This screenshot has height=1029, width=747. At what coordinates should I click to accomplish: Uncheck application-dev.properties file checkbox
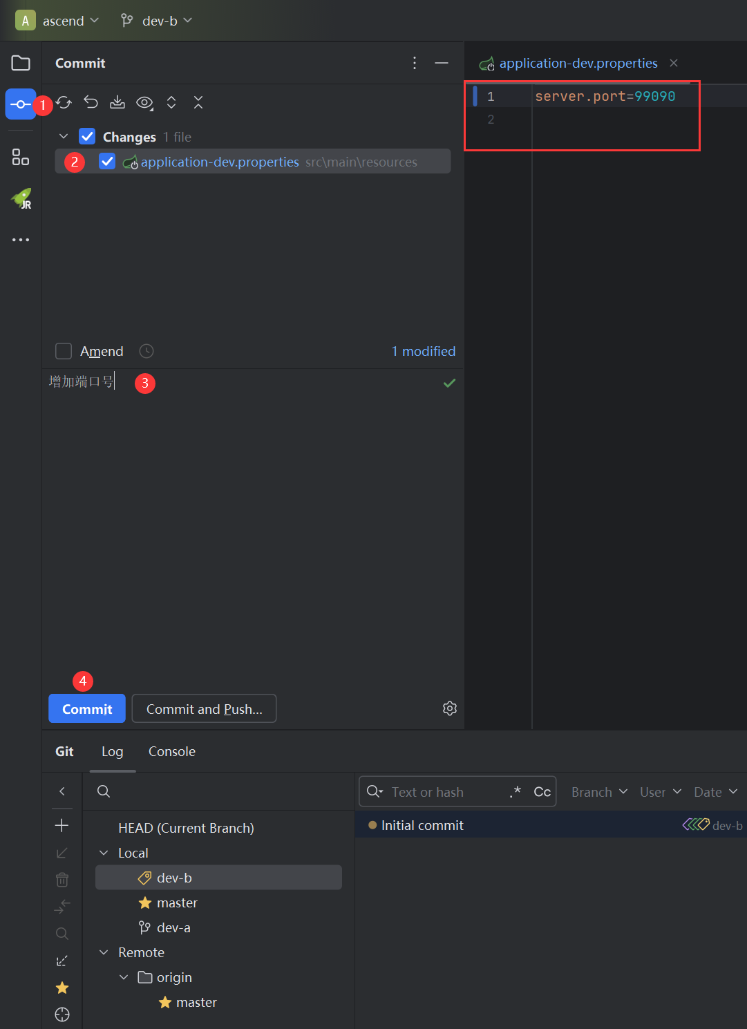(x=107, y=162)
